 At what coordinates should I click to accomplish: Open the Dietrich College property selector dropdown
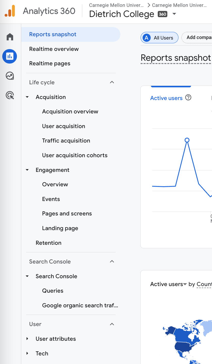174,14
